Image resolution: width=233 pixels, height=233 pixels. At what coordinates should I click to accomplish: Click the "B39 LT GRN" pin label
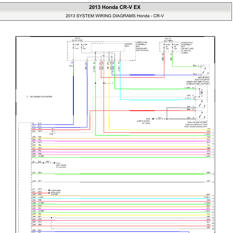[38, 156]
